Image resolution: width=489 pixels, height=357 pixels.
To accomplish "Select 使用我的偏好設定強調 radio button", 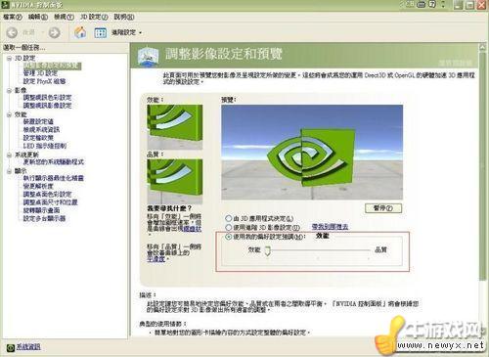I will (x=229, y=237).
